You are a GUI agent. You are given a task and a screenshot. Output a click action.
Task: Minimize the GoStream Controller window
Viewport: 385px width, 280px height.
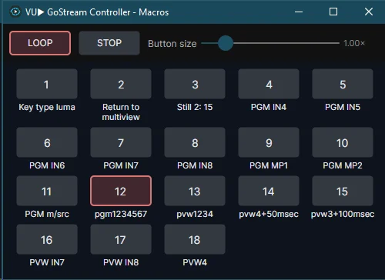299,12
